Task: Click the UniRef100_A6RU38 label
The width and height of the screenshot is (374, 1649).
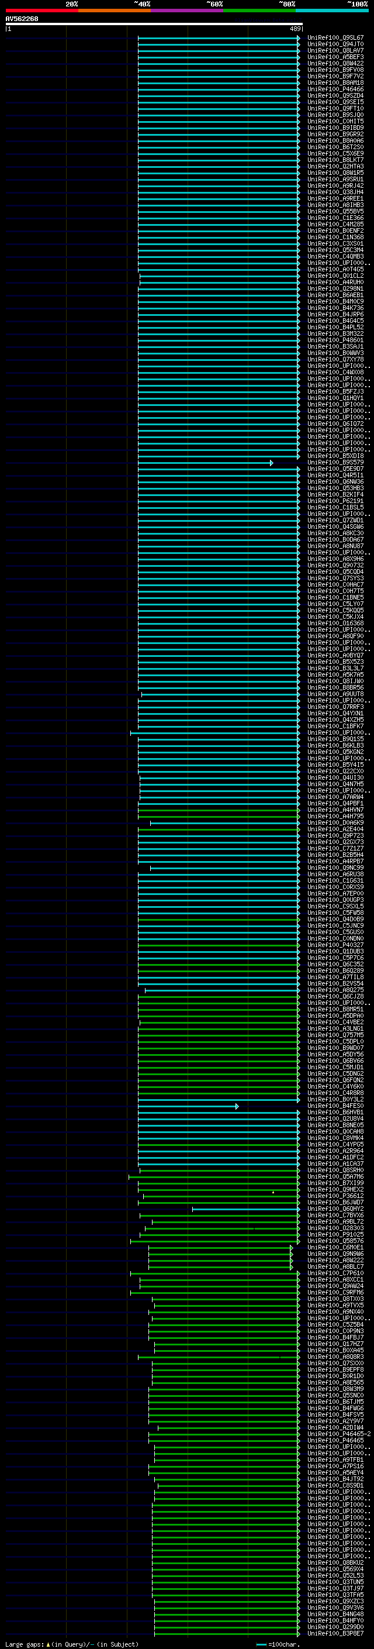Action: pos(335,875)
